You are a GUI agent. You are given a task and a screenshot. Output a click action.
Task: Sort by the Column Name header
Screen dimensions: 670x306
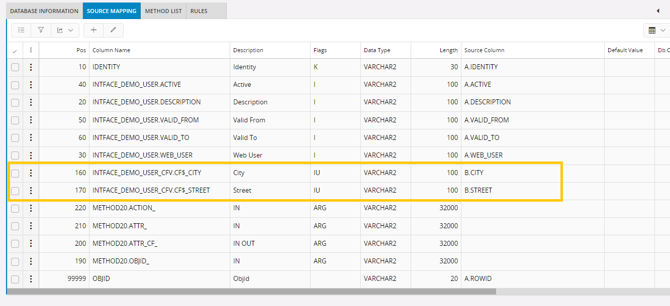(112, 50)
